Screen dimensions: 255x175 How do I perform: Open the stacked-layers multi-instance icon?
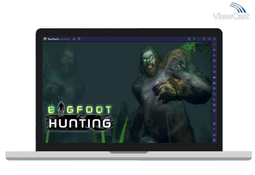[x=214, y=105]
